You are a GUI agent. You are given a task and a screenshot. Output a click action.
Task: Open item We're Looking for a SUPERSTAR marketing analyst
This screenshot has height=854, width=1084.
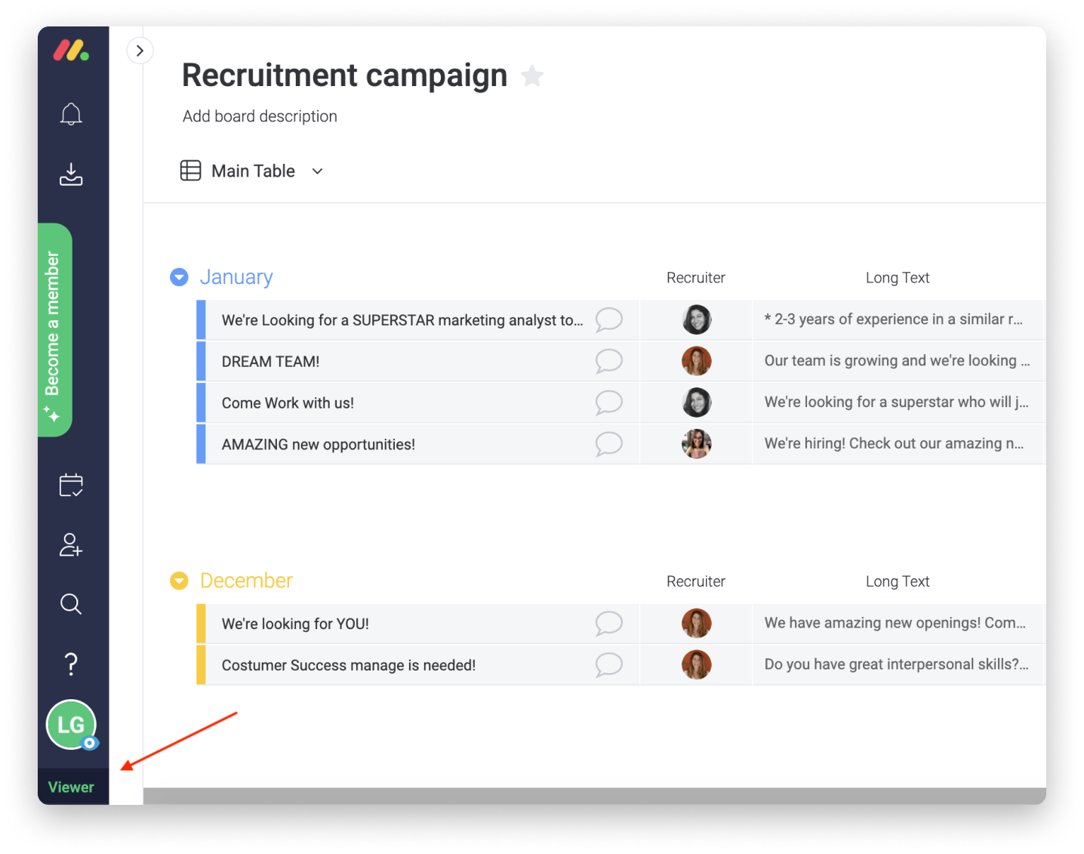402,320
